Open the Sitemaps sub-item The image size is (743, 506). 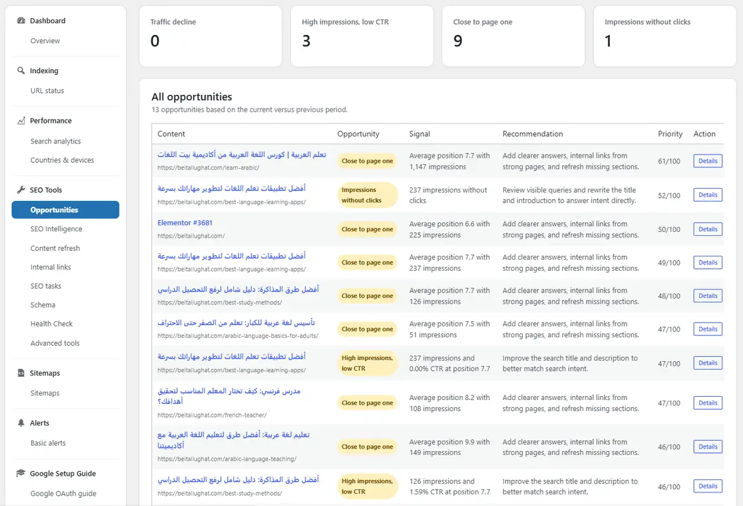pyautogui.click(x=45, y=394)
